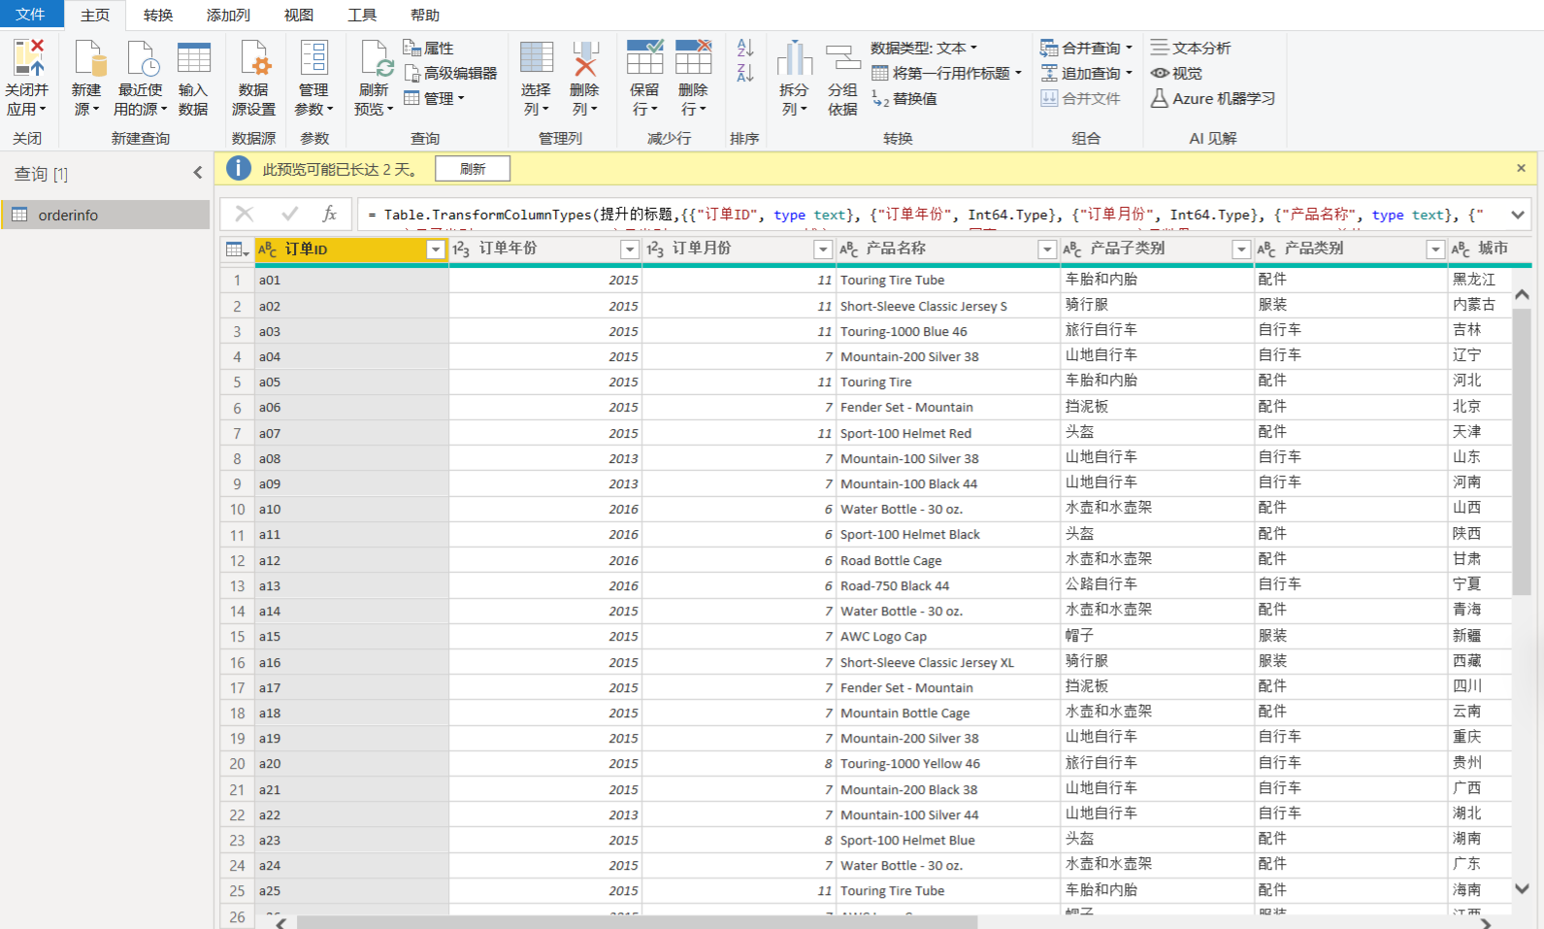
Task: Open the Properties (属性) option
Action: (428, 48)
